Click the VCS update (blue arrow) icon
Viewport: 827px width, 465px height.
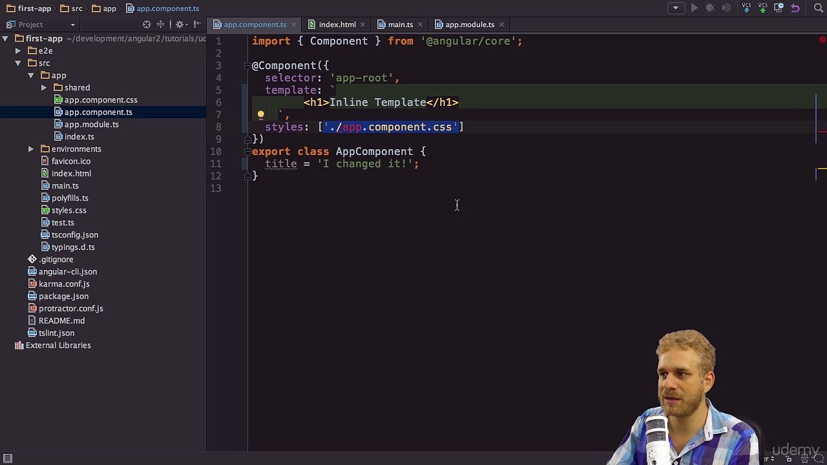[x=747, y=8]
